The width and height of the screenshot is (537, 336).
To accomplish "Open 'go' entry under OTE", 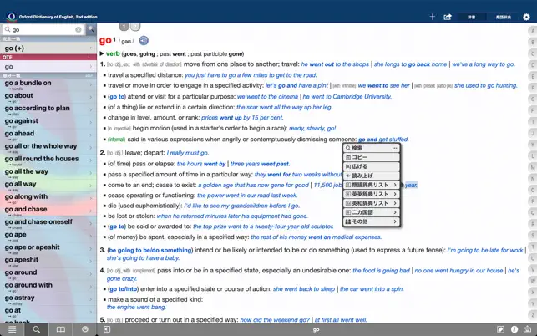I will [x=48, y=67].
